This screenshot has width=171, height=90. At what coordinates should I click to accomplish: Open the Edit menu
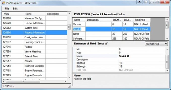click(15, 8)
